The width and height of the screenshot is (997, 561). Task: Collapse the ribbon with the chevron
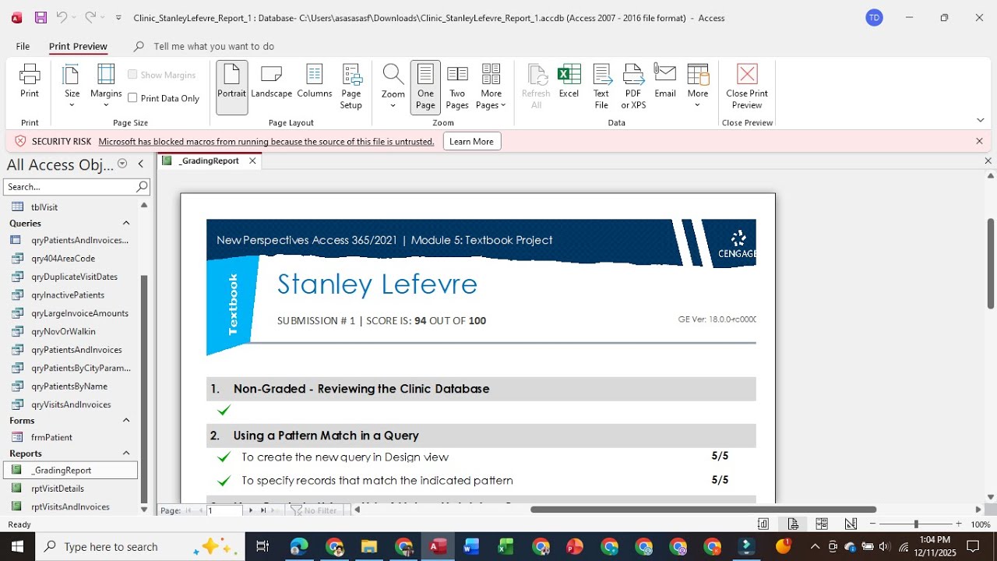pos(981,120)
